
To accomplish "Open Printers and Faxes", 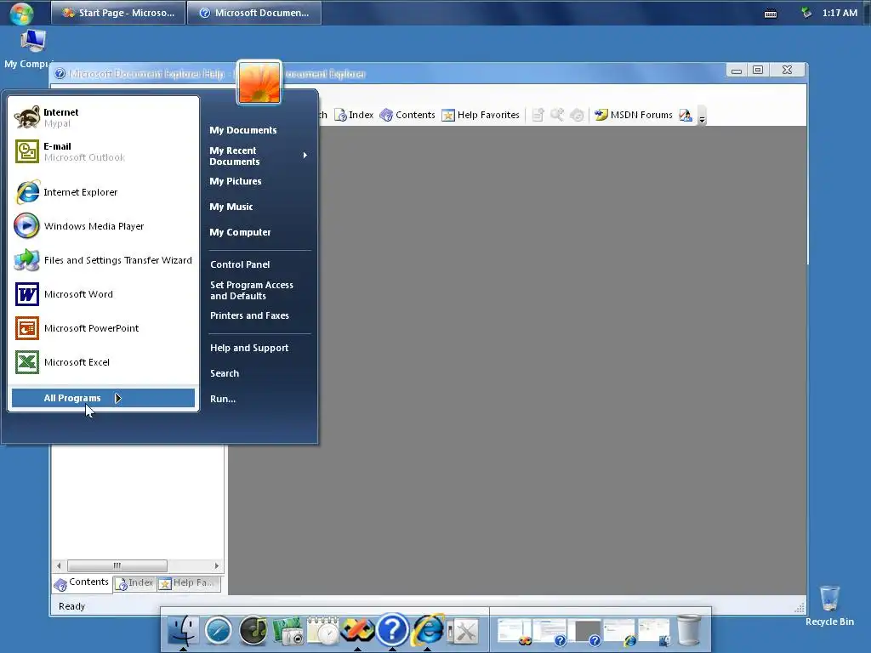I will click(x=249, y=315).
